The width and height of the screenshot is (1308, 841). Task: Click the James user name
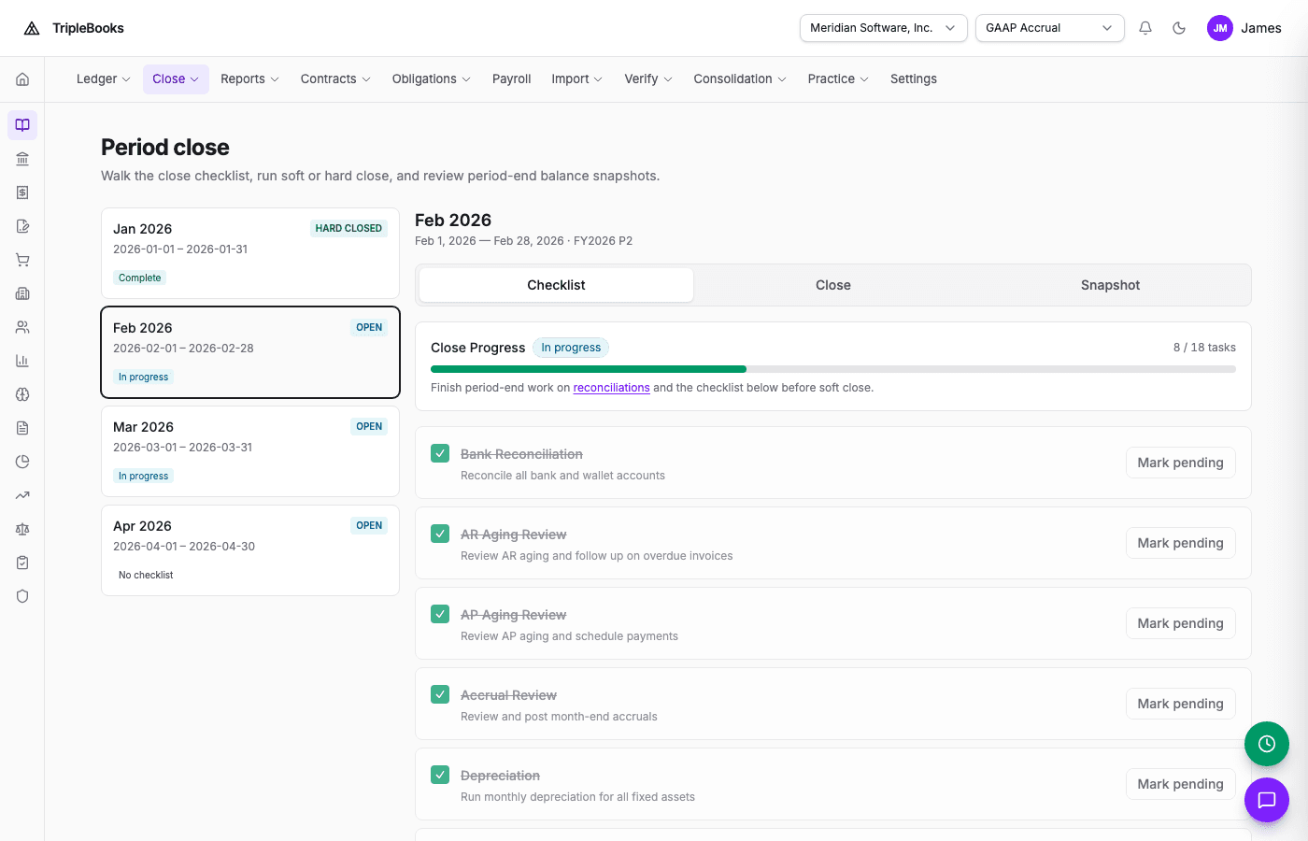point(1261,28)
